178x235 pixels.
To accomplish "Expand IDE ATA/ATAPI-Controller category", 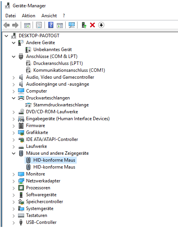I will [x=14, y=140].
